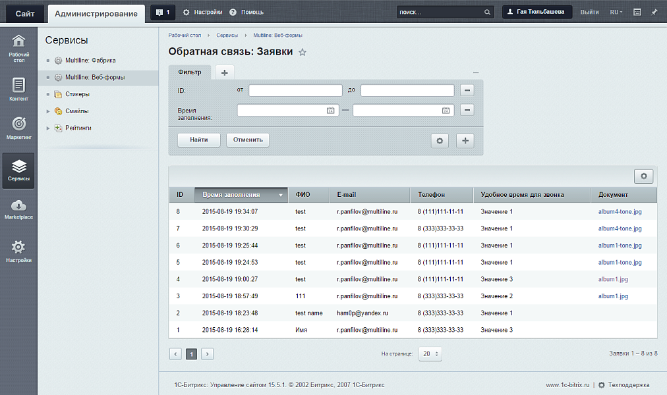Open the per-page count dropdown

click(x=430, y=354)
